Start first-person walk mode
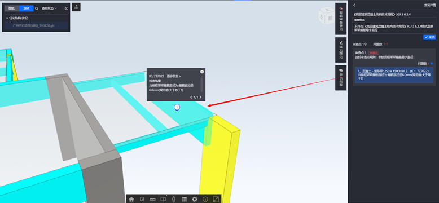The height and width of the screenshot is (203, 439). [174, 199]
